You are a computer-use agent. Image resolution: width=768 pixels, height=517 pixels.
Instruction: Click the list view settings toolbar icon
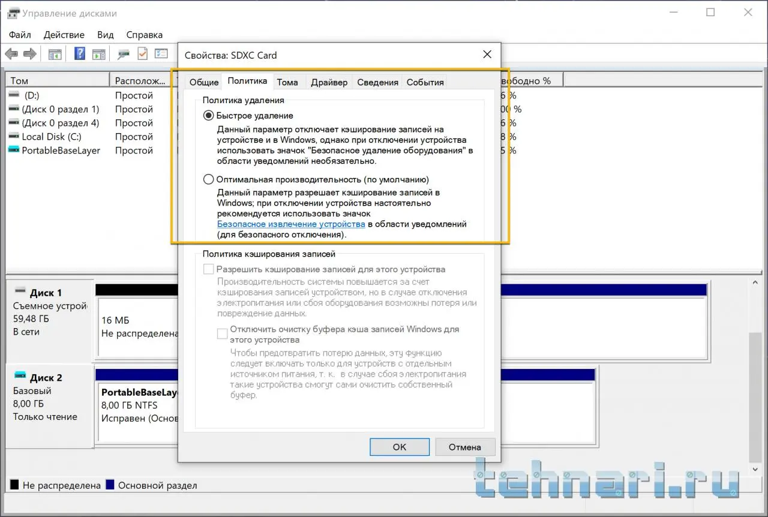coord(161,54)
